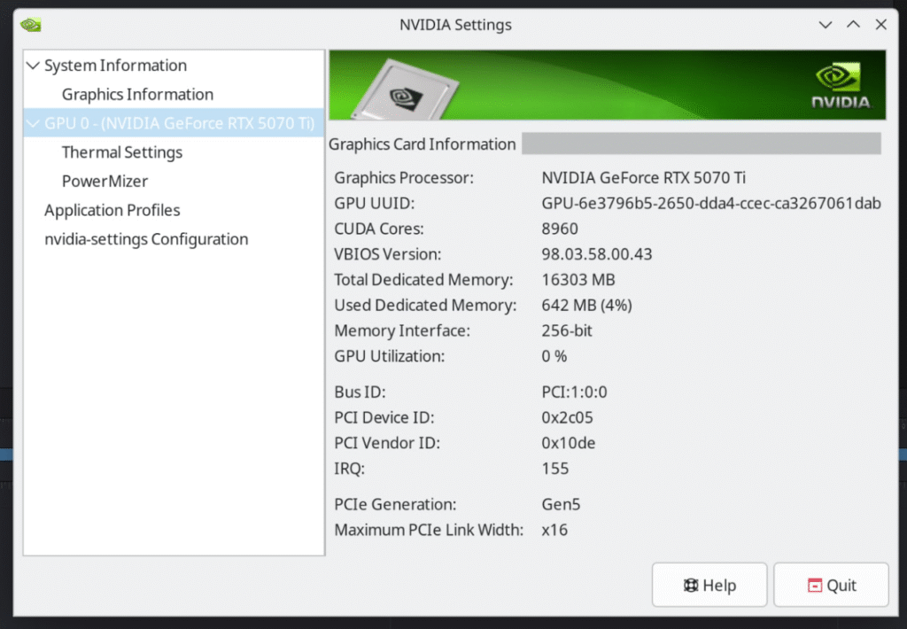This screenshot has width=907, height=629.
Task: Click the Graphics Card Information heading
Action: [422, 144]
